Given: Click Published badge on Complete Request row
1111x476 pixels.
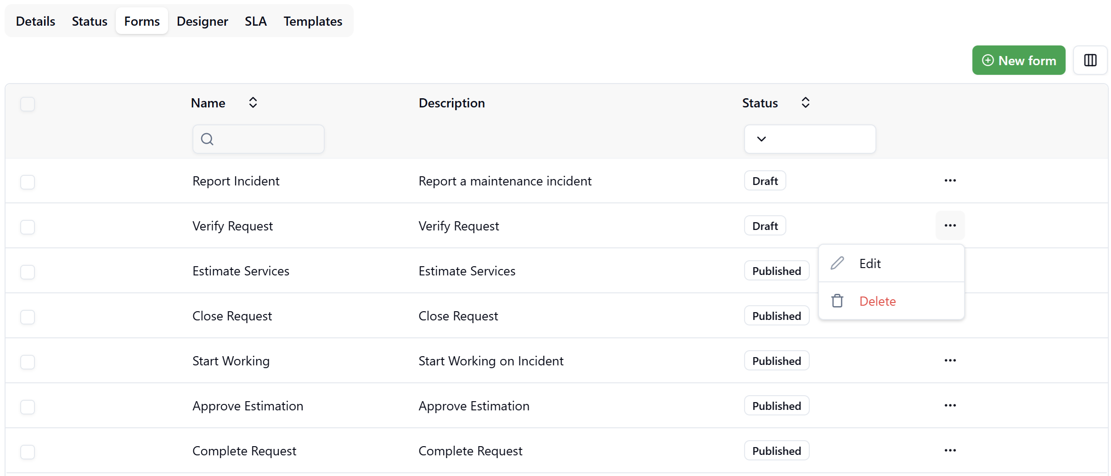Looking at the screenshot, I should 777,451.
